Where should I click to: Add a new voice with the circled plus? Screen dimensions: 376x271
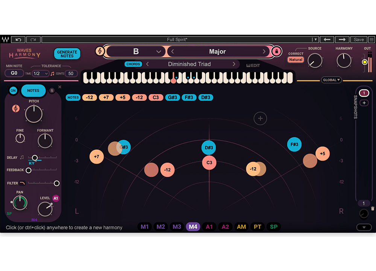point(260,118)
